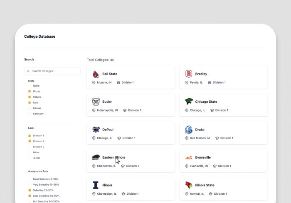This screenshot has height=203, width=291.
Task: Click the Ball State cardinal logo
Action: [96, 74]
